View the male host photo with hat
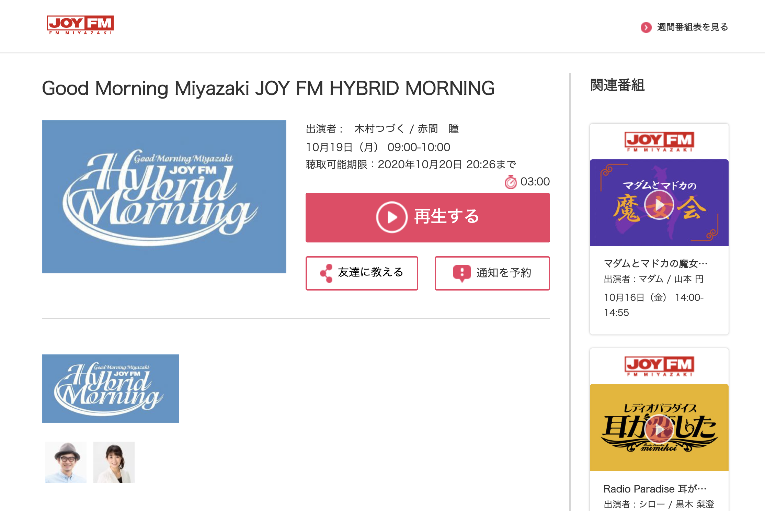 coord(66,462)
